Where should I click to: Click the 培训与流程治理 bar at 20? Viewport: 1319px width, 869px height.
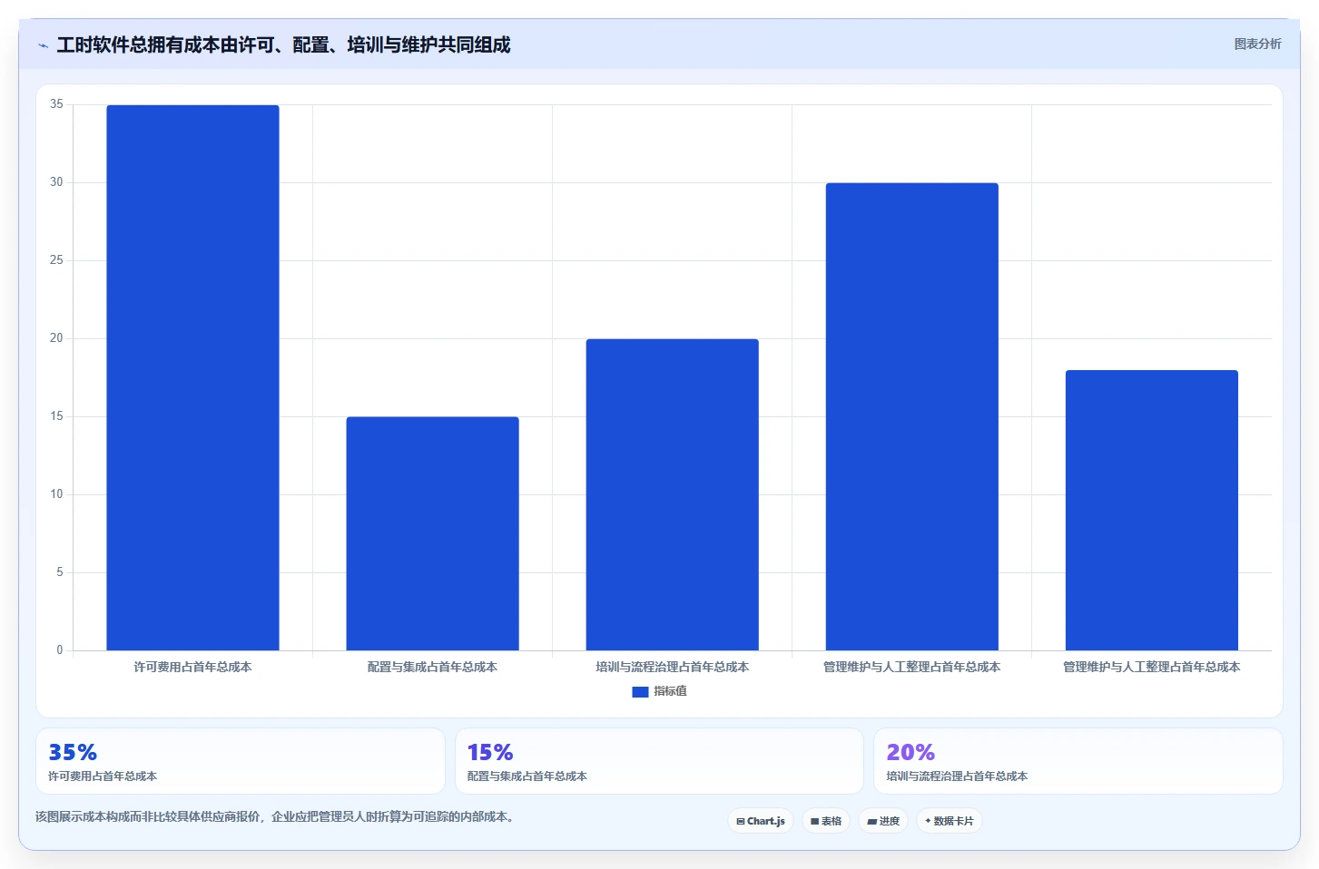click(x=672, y=494)
